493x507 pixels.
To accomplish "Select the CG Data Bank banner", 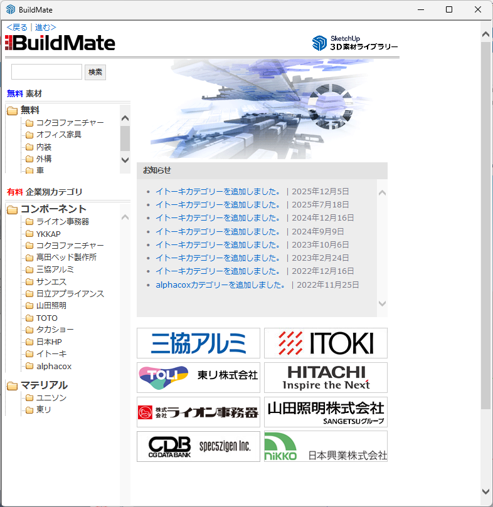I will click(x=198, y=446).
